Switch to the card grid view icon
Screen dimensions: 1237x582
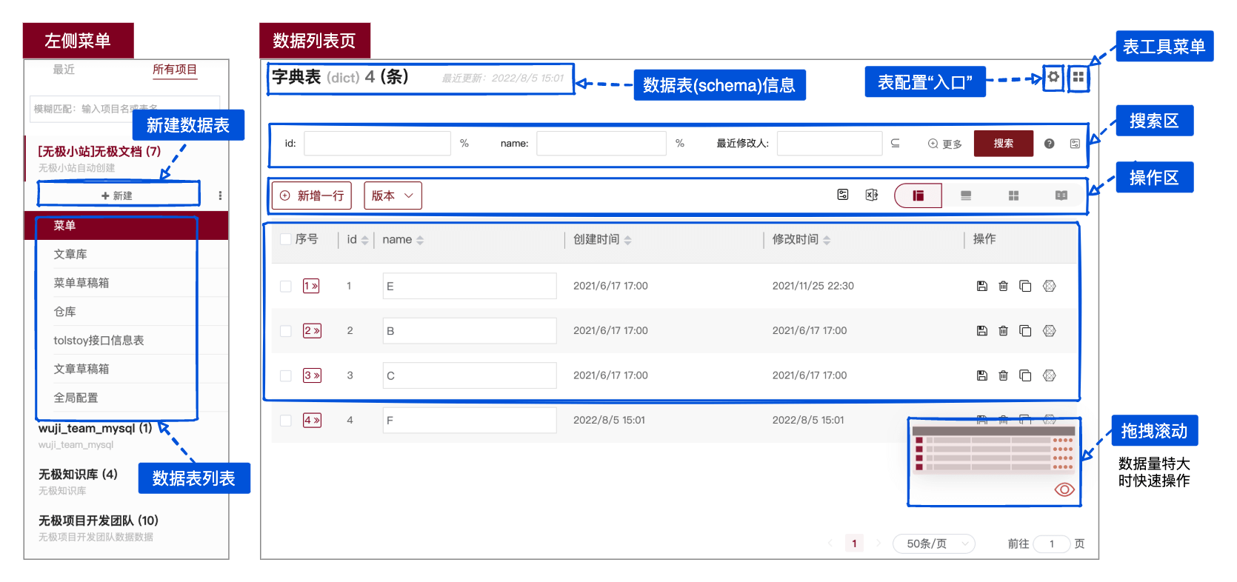(1013, 195)
